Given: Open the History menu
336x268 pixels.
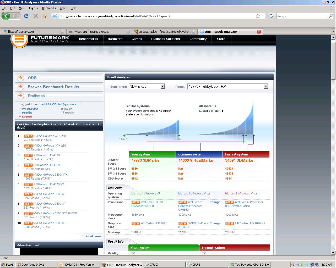Looking at the screenshot, I should [x=34, y=8].
